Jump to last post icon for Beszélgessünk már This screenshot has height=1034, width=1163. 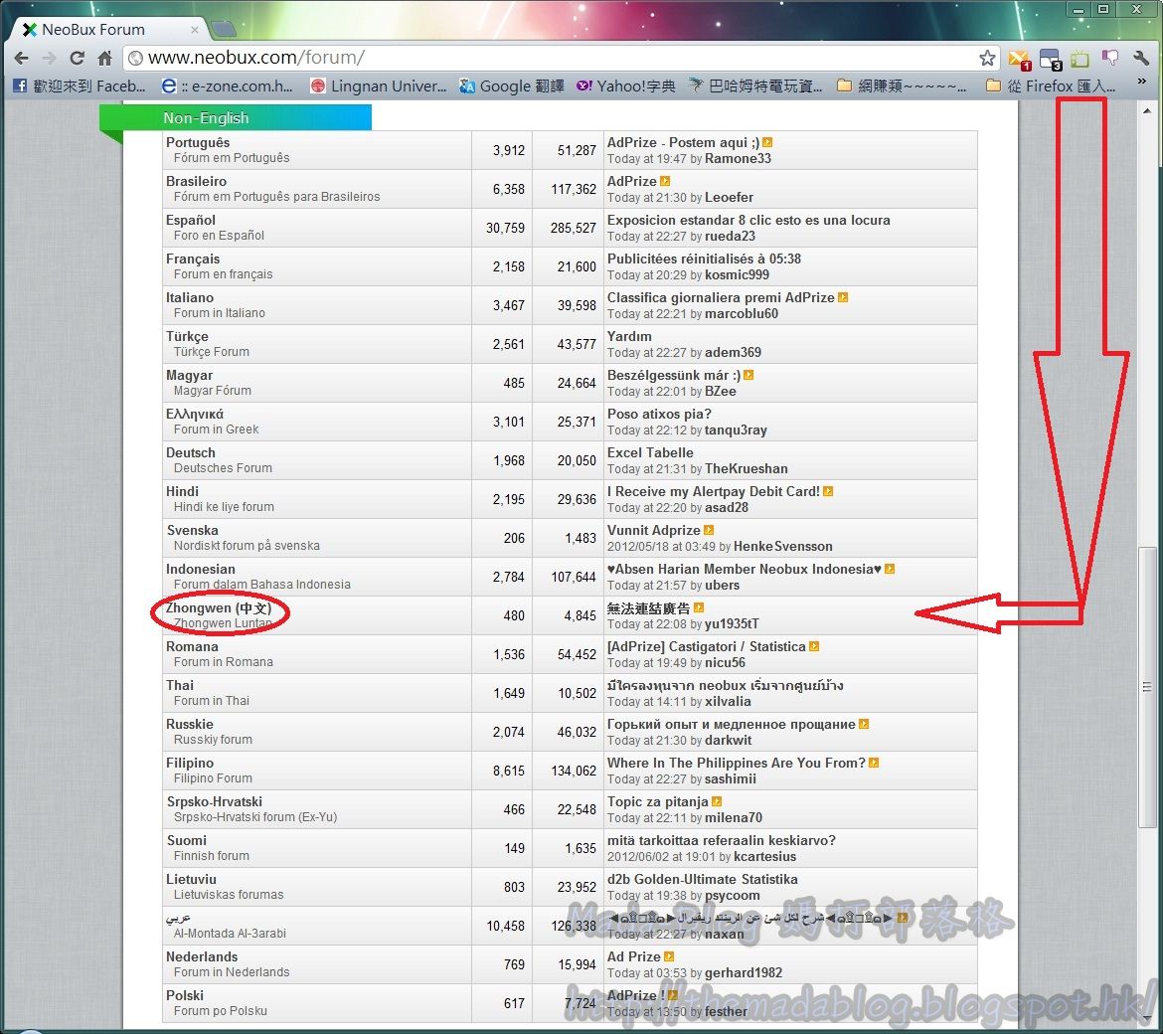click(x=748, y=376)
